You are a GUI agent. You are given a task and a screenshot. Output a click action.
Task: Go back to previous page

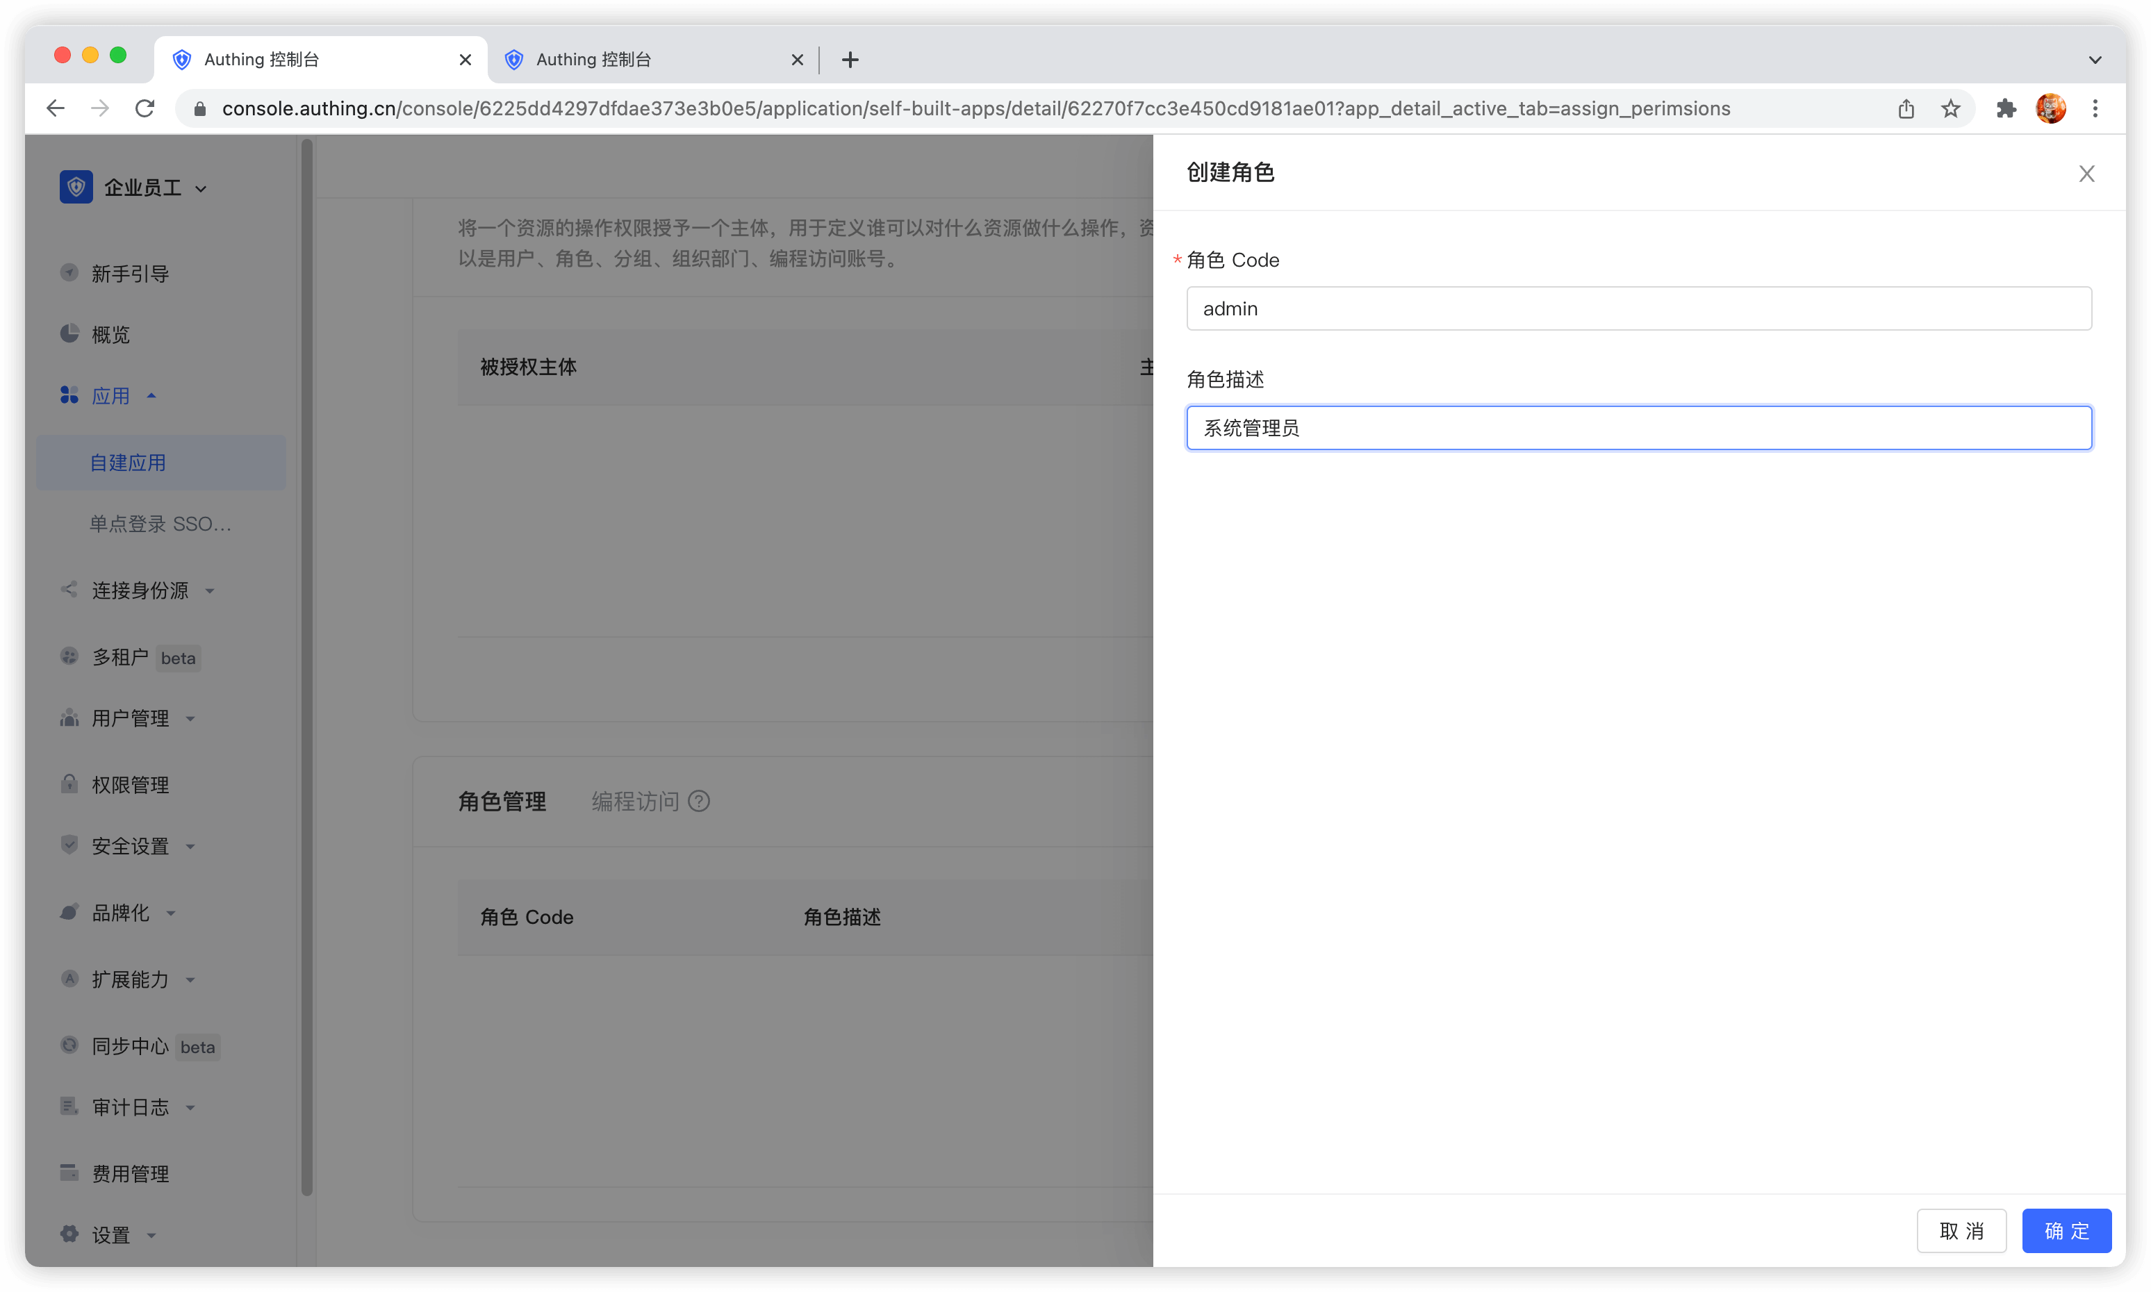(x=56, y=109)
